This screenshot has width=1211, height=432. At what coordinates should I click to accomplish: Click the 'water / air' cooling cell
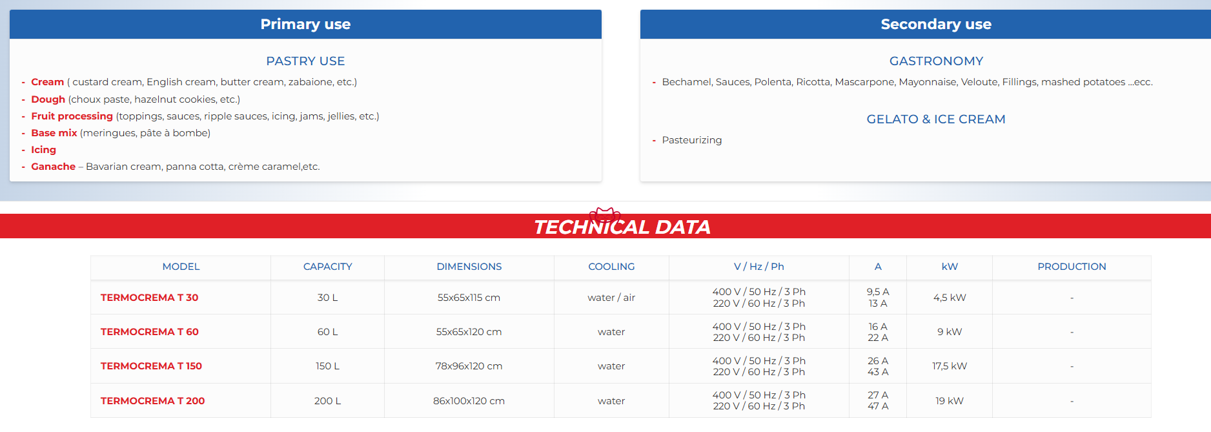pos(611,298)
